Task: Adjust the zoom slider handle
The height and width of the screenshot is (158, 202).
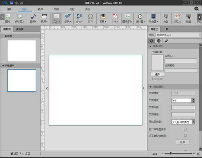Action: coord(171,153)
